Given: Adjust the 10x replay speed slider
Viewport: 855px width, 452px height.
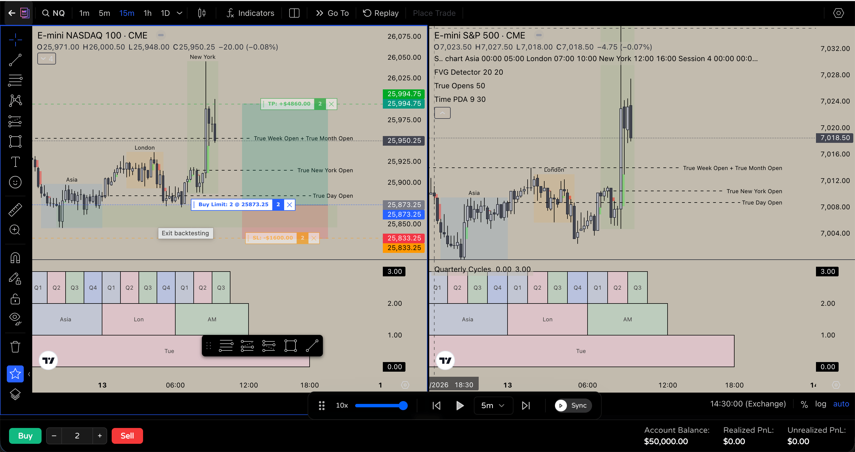Looking at the screenshot, I should [x=403, y=405].
